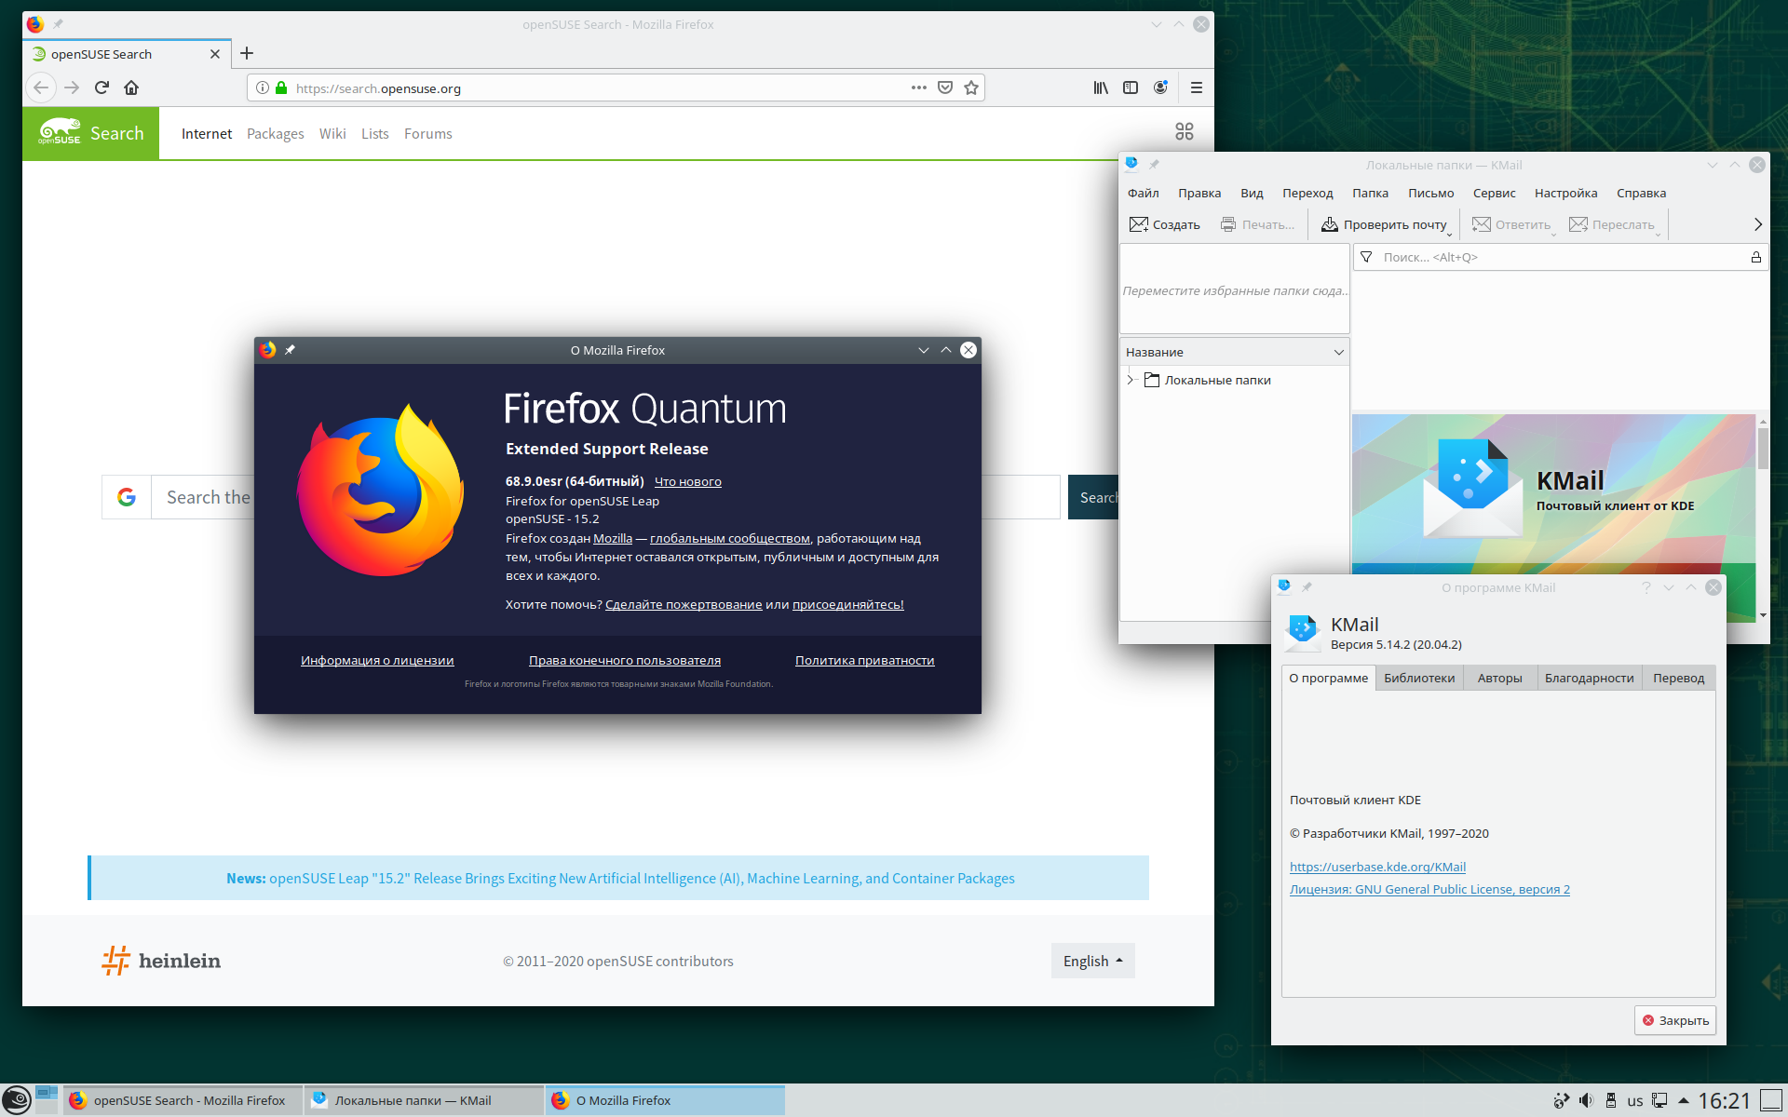Open KMail Настройка menu
Image resolution: width=1788 pixels, height=1117 pixels.
coord(1565,194)
